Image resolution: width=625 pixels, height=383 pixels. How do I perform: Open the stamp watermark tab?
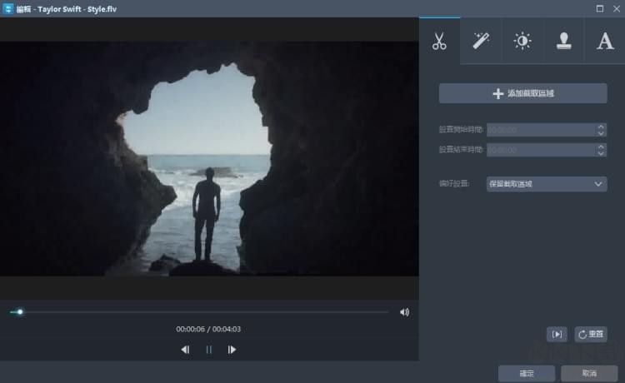pyautogui.click(x=564, y=41)
